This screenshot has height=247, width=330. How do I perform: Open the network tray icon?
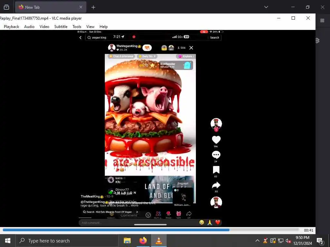pos(281,241)
